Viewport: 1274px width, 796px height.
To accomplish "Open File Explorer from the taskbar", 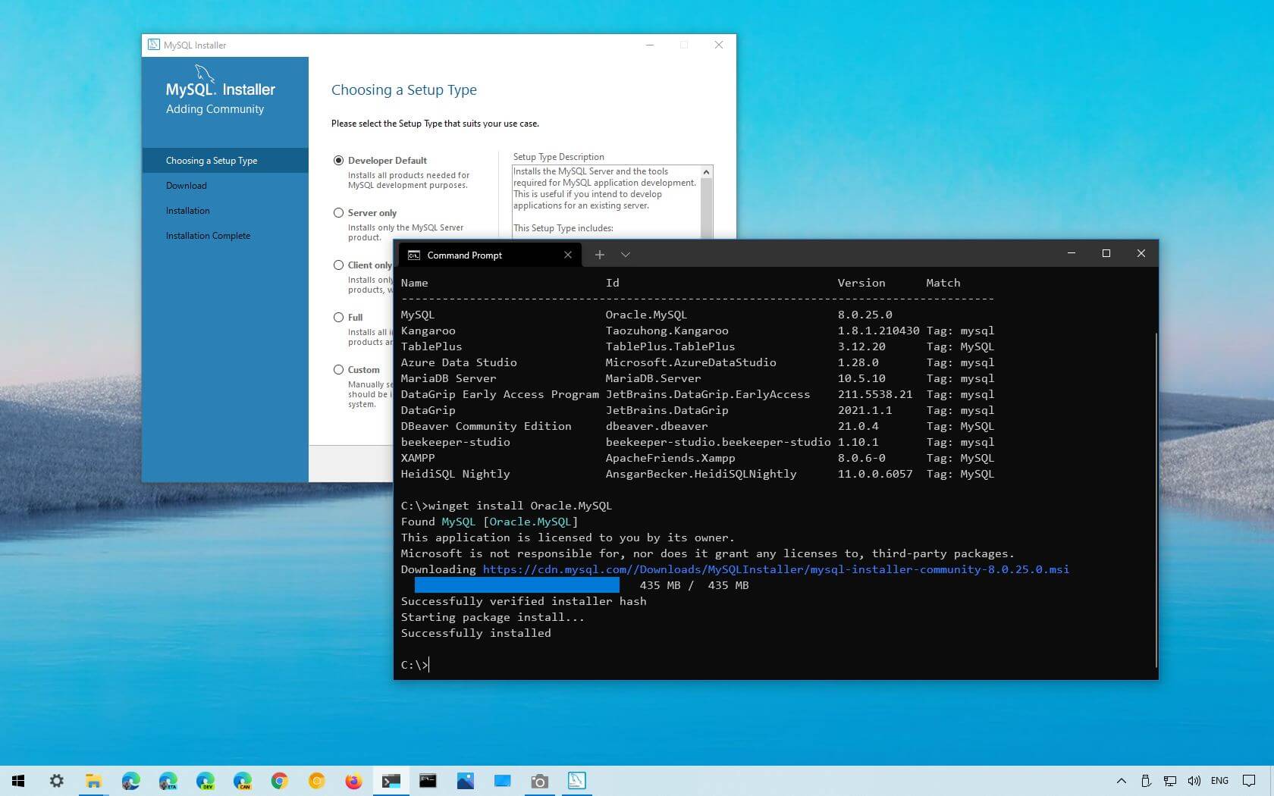I will click(93, 781).
